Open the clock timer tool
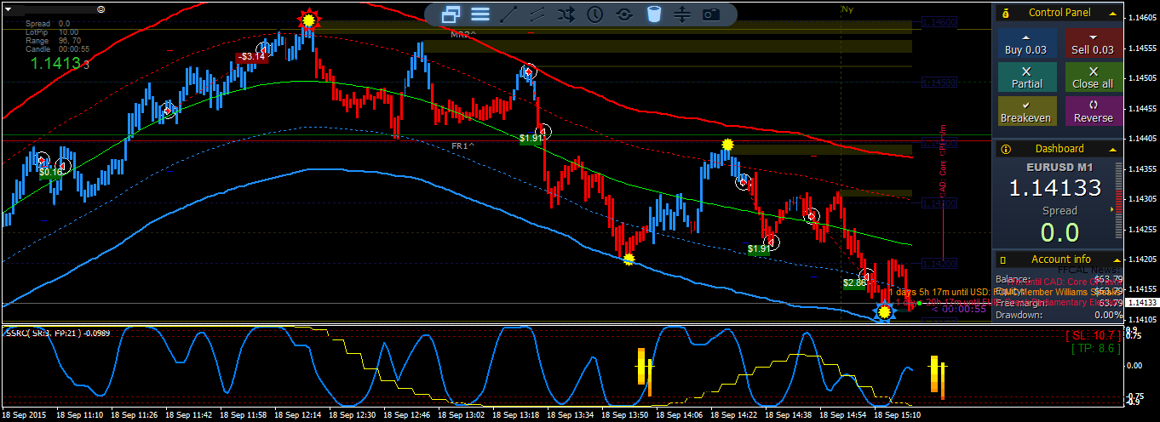Image resolution: width=1160 pixels, height=422 pixels. [x=595, y=14]
